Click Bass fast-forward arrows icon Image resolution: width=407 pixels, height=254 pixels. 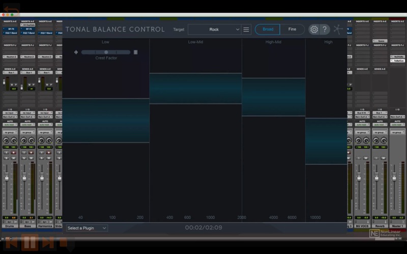[x=34, y=222]
